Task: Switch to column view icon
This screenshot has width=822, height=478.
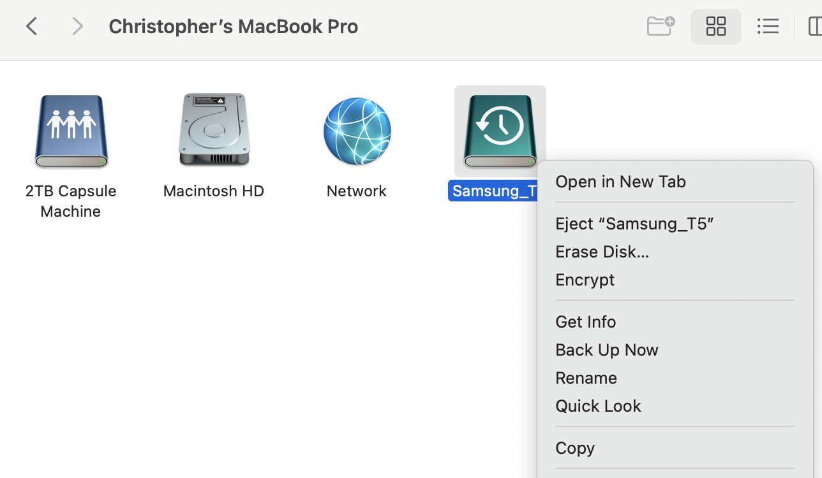Action: pyautogui.click(x=814, y=26)
